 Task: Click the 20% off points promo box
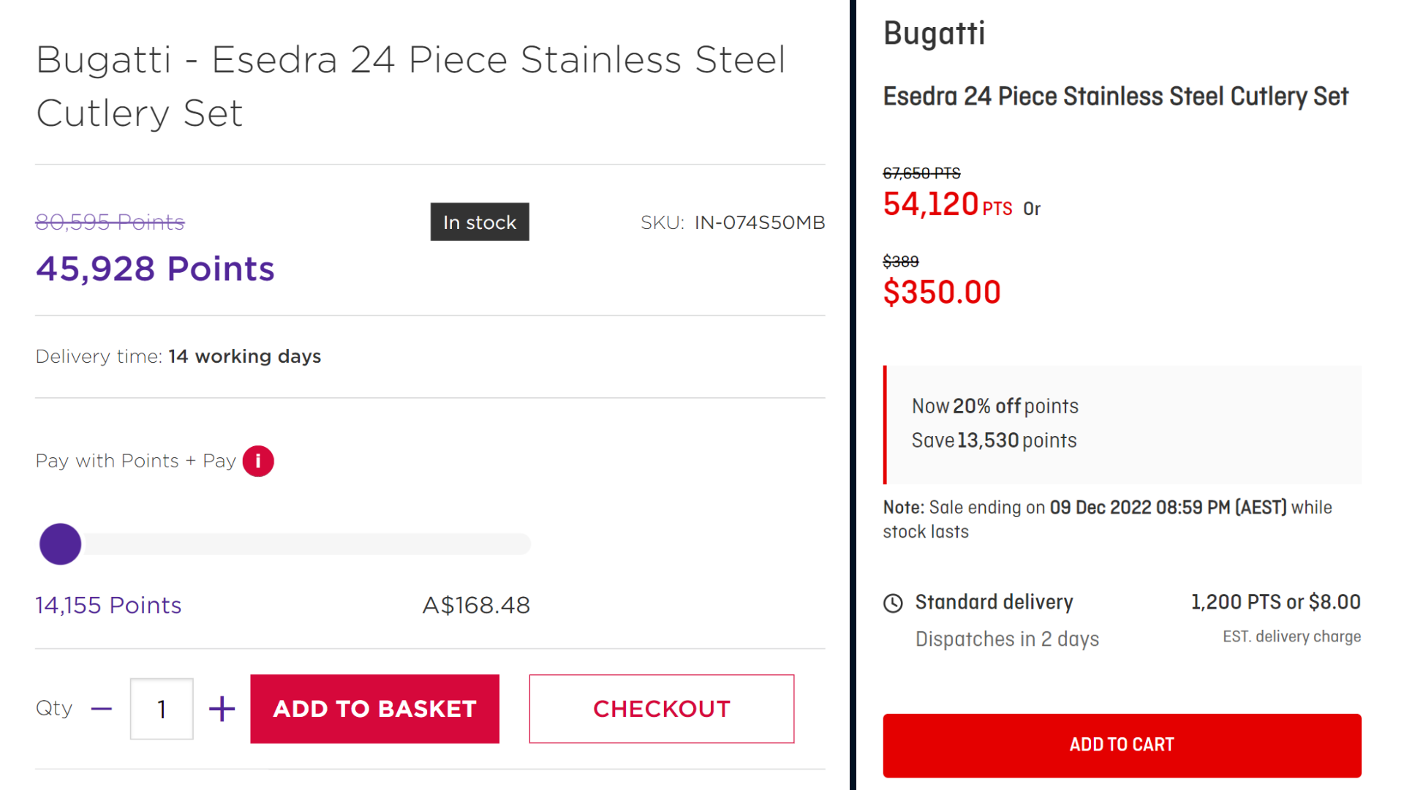pyautogui.click(x=1122, y=424)
